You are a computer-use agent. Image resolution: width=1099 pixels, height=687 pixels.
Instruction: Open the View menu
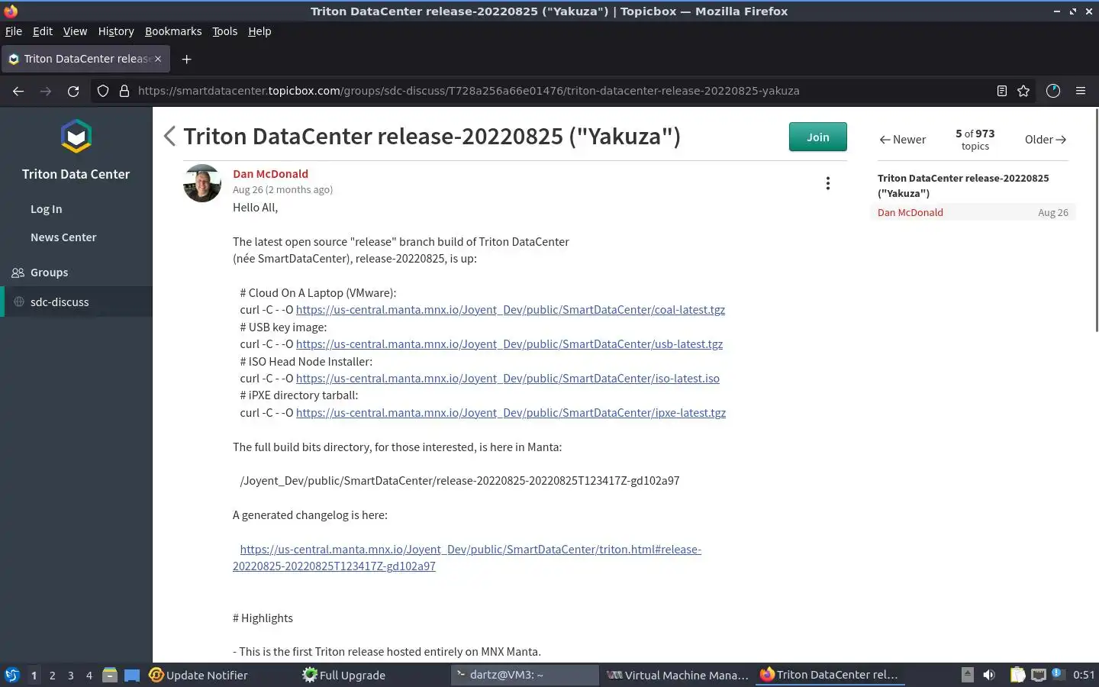(x=75, y=31)
